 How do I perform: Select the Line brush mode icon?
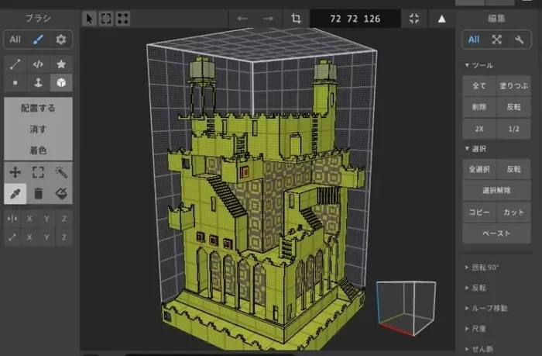(15, 64)
